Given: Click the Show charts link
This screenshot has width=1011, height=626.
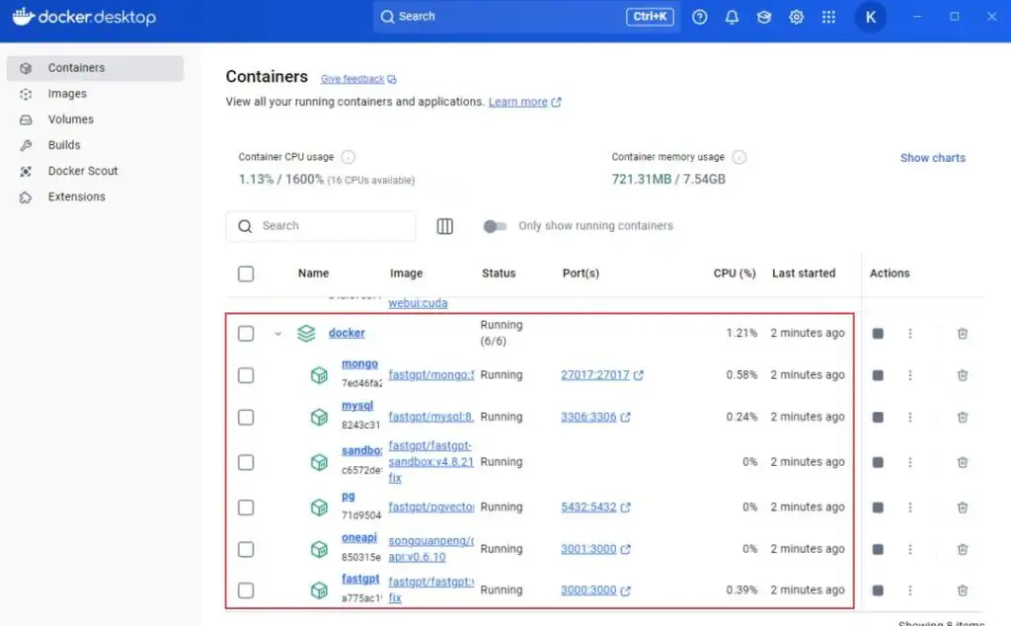Looking at the screenshot, I should click(x=932, y=157).
